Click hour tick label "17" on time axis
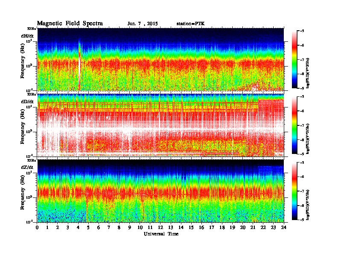This screenshot has height=261, width=338. tap(212, 227)
